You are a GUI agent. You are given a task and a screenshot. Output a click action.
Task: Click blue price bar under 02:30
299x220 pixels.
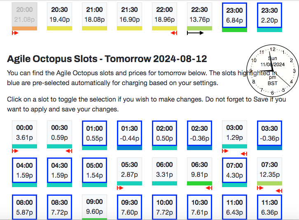point(199,148)
